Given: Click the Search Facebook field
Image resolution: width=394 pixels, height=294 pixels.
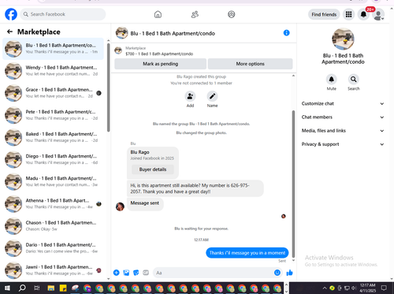Looking at the screenshot, I should coord(63,14).
